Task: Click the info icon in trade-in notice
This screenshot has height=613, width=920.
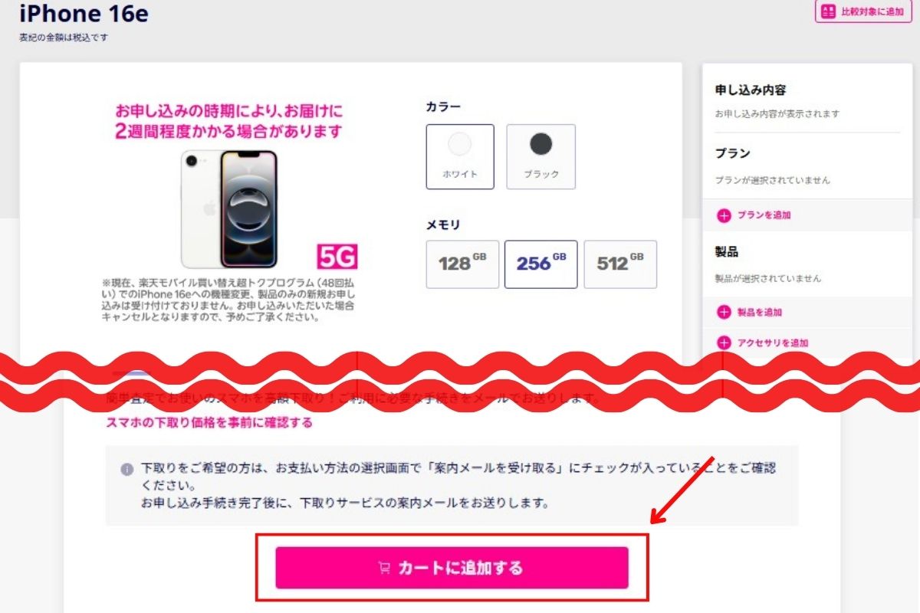Action: point(127,469)
